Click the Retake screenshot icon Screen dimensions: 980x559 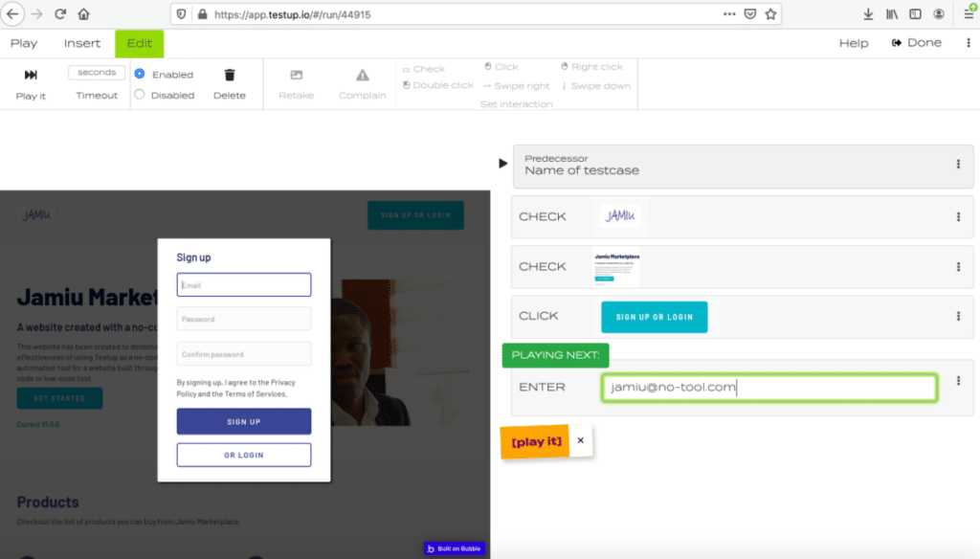297,75
